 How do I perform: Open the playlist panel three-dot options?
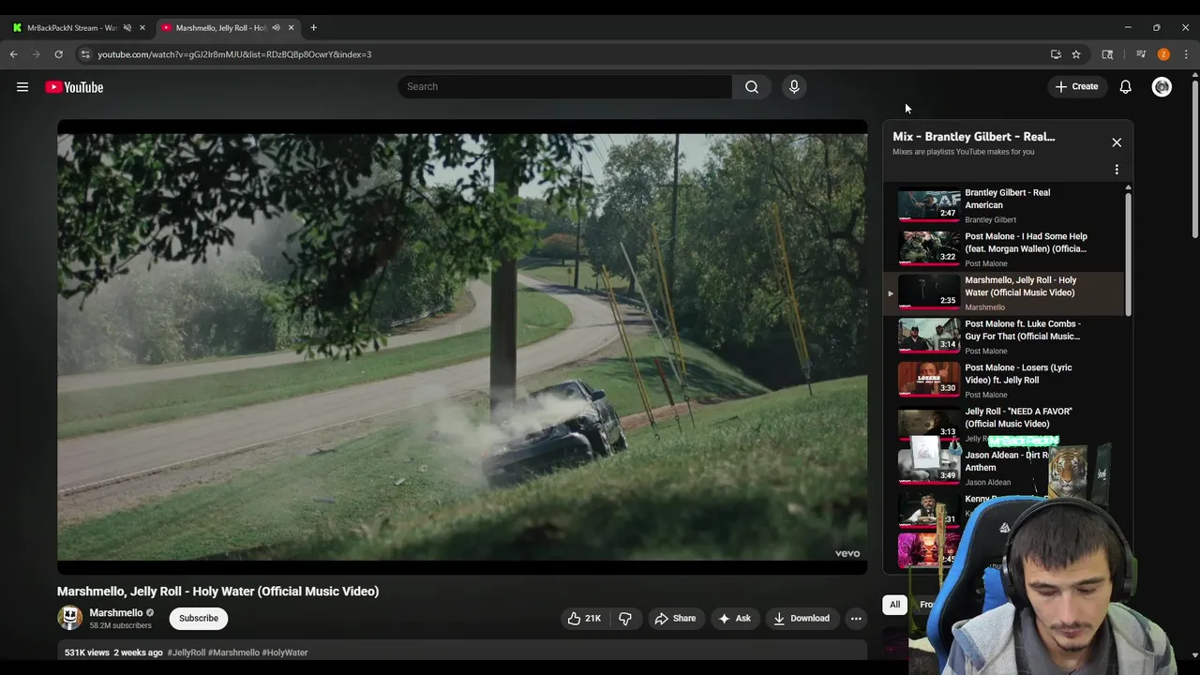pyautogui.click(x=1117, y=170)
